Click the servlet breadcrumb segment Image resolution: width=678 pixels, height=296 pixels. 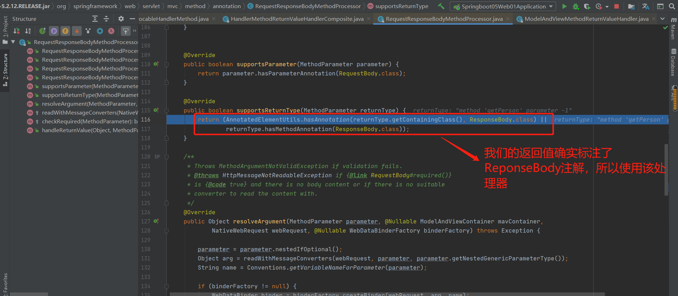point(151,6)
